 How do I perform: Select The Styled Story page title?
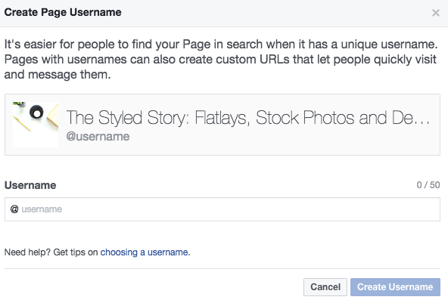(248, 118)
